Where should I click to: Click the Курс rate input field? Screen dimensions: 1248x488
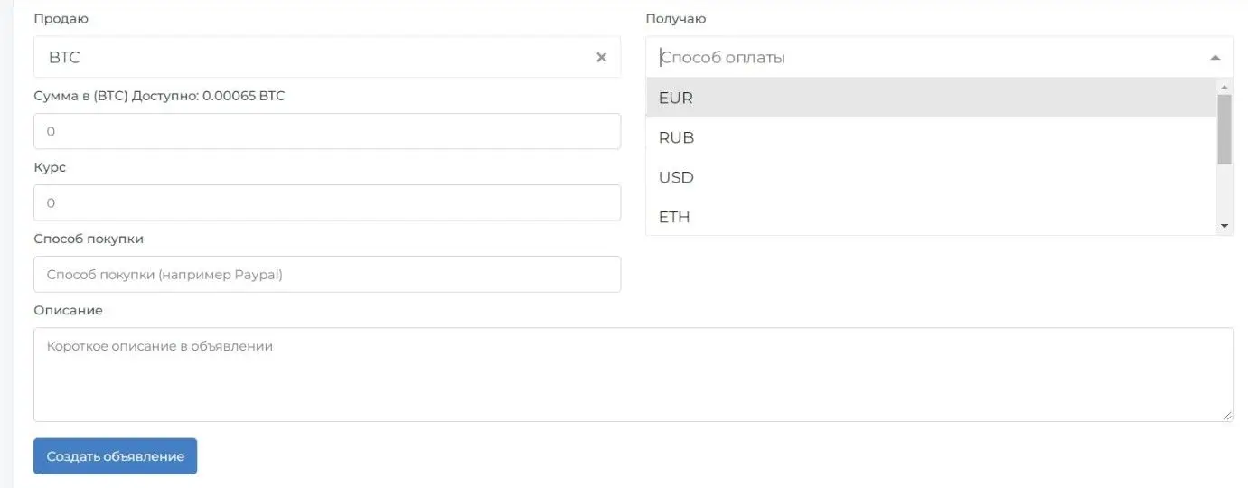pyautogui.click(x=327, y=203)
